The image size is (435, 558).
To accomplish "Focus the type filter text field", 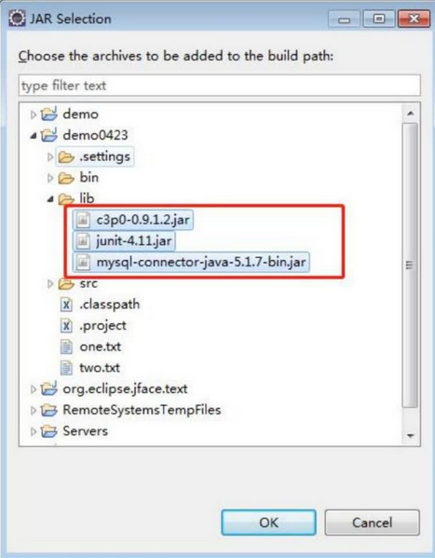I will [220, 86].
